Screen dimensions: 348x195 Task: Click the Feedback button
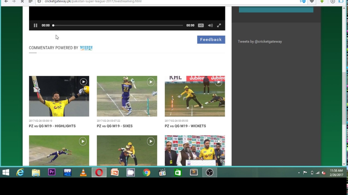point(211,40)
